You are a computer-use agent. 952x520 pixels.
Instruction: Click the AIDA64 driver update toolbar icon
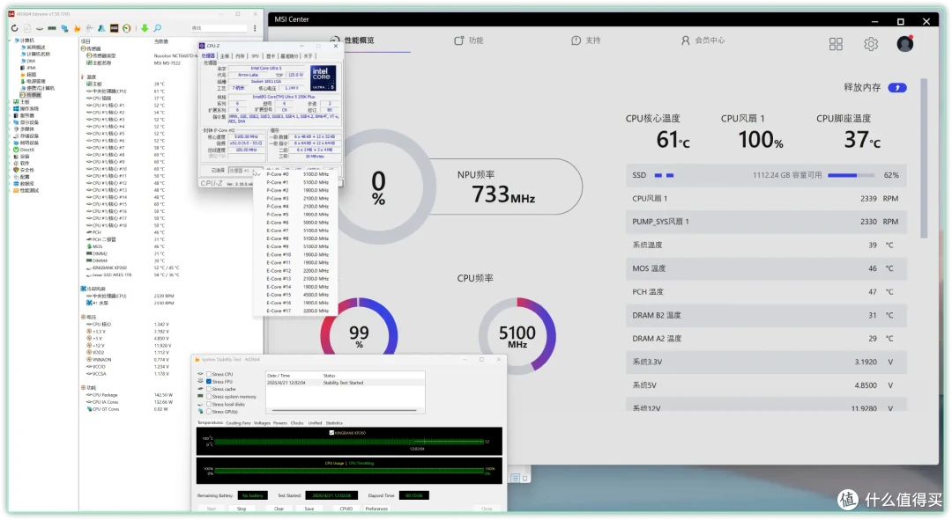[x=89, y=28]
